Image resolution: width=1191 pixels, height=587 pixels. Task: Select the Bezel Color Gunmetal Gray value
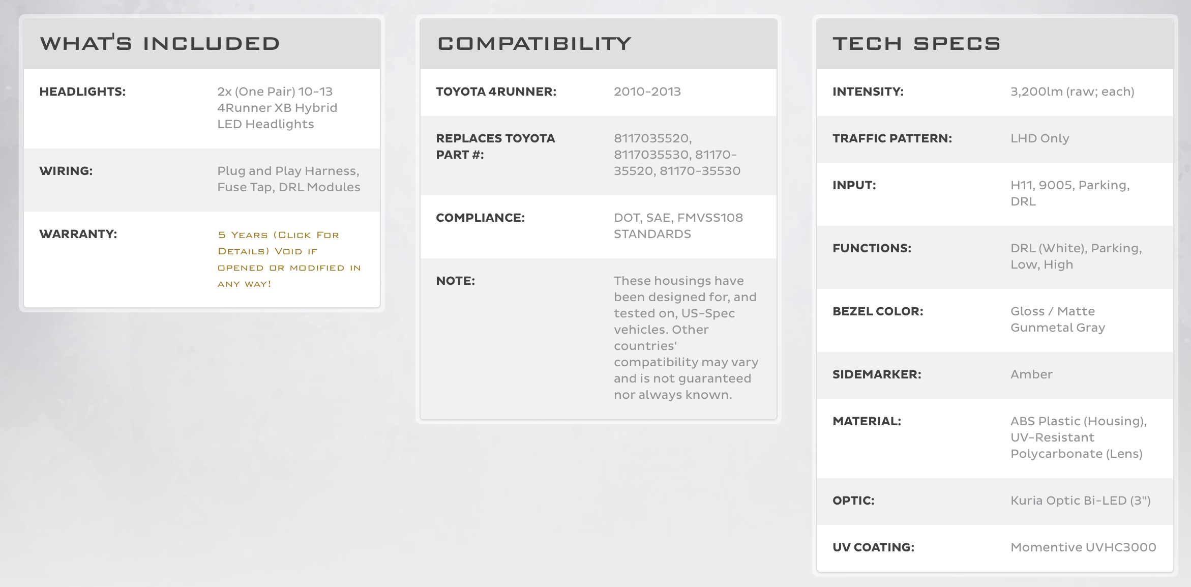click(x=1057, y=319)
